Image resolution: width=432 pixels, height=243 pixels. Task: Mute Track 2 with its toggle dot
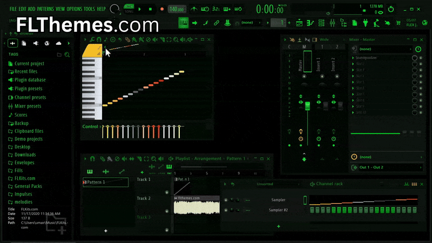pos(167,211)
